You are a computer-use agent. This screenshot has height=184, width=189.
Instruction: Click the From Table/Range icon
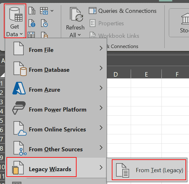pyautogui.click(x=31, y=35)
